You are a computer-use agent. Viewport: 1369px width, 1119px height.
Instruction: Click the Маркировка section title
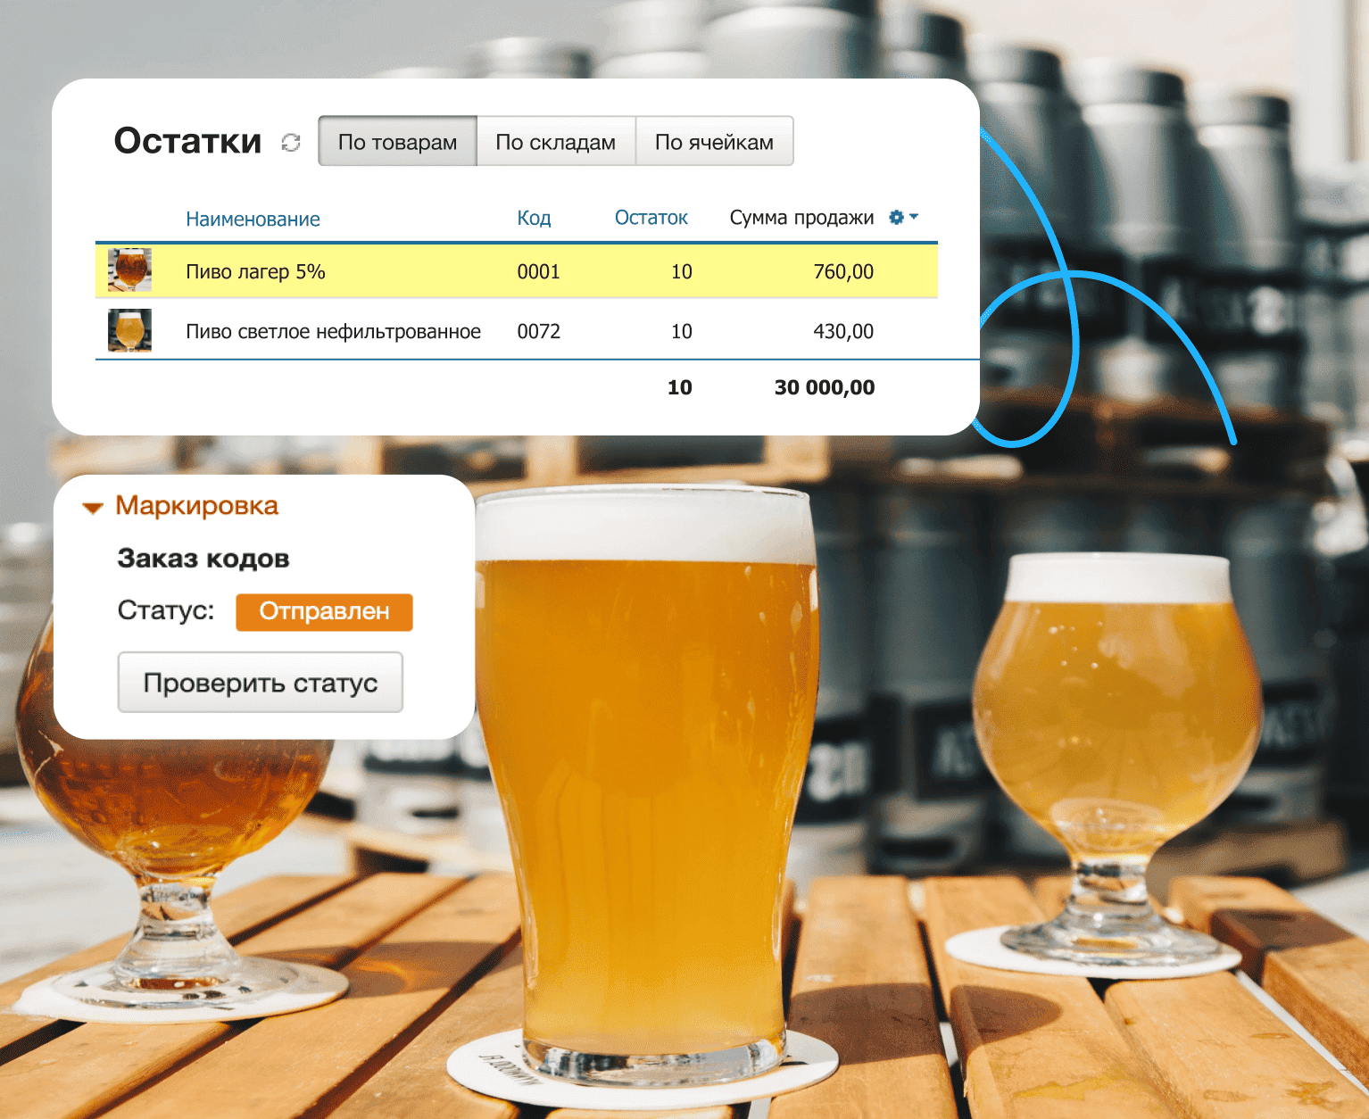click(196, 506)
